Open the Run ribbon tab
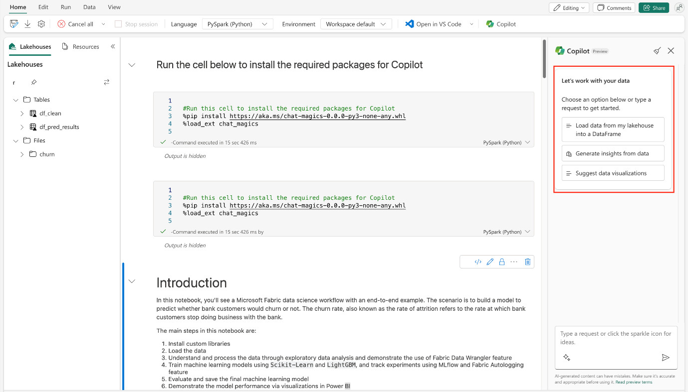The image size is (688, 392). pyautogui.click(x=66, y=7)
